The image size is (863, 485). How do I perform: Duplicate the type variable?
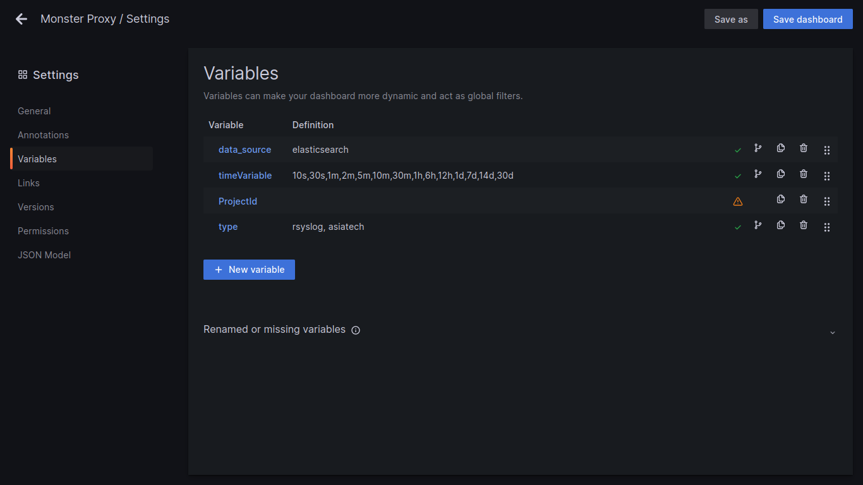pos(781,225)
